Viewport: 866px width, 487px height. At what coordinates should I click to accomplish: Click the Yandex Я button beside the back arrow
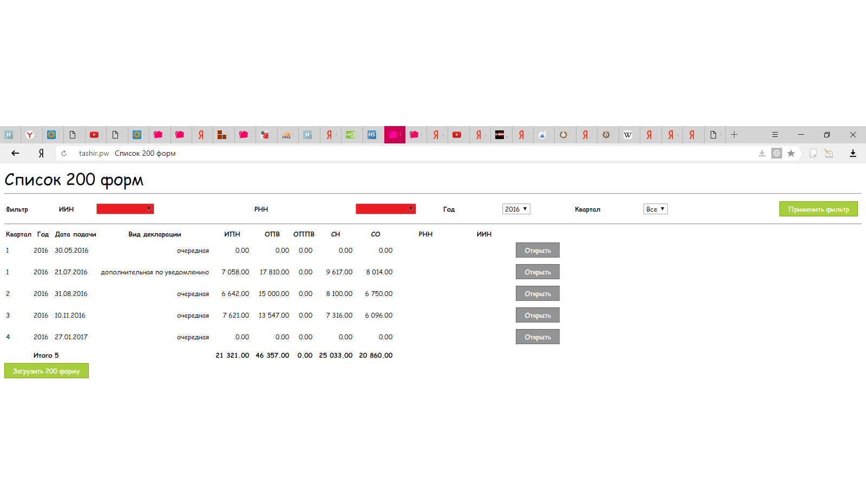[41, 153]
